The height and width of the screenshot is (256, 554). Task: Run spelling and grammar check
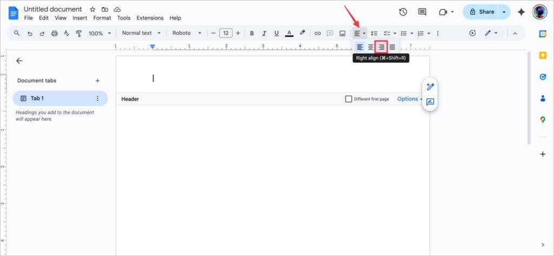point(67,33)
